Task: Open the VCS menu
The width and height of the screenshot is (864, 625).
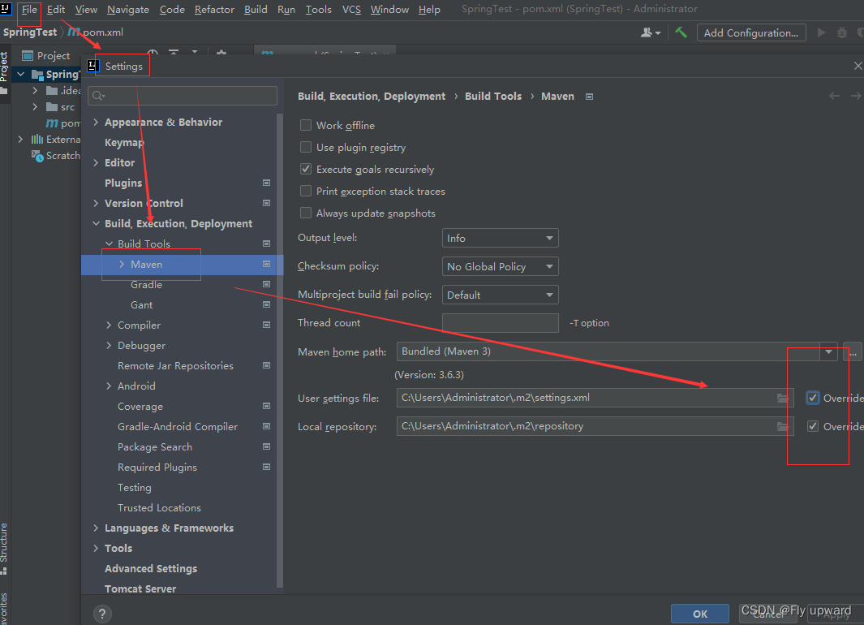Action: tap(351, 10)
